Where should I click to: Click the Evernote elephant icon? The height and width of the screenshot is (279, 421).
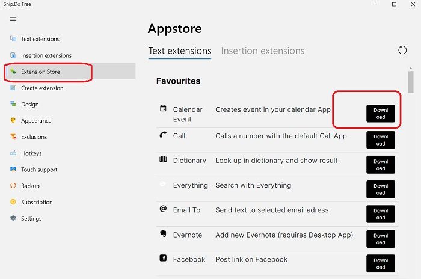163,234
